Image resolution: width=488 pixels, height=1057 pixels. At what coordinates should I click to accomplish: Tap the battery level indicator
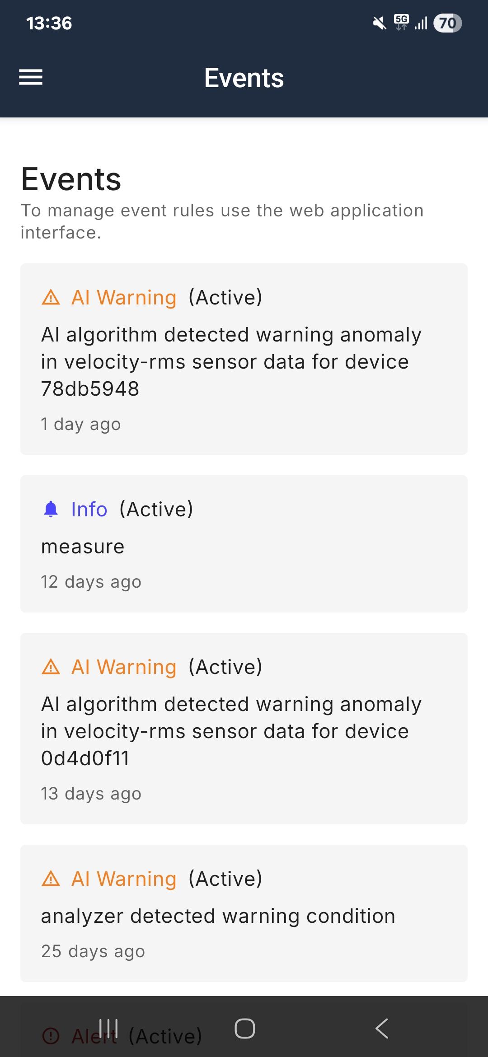(447, 23)
